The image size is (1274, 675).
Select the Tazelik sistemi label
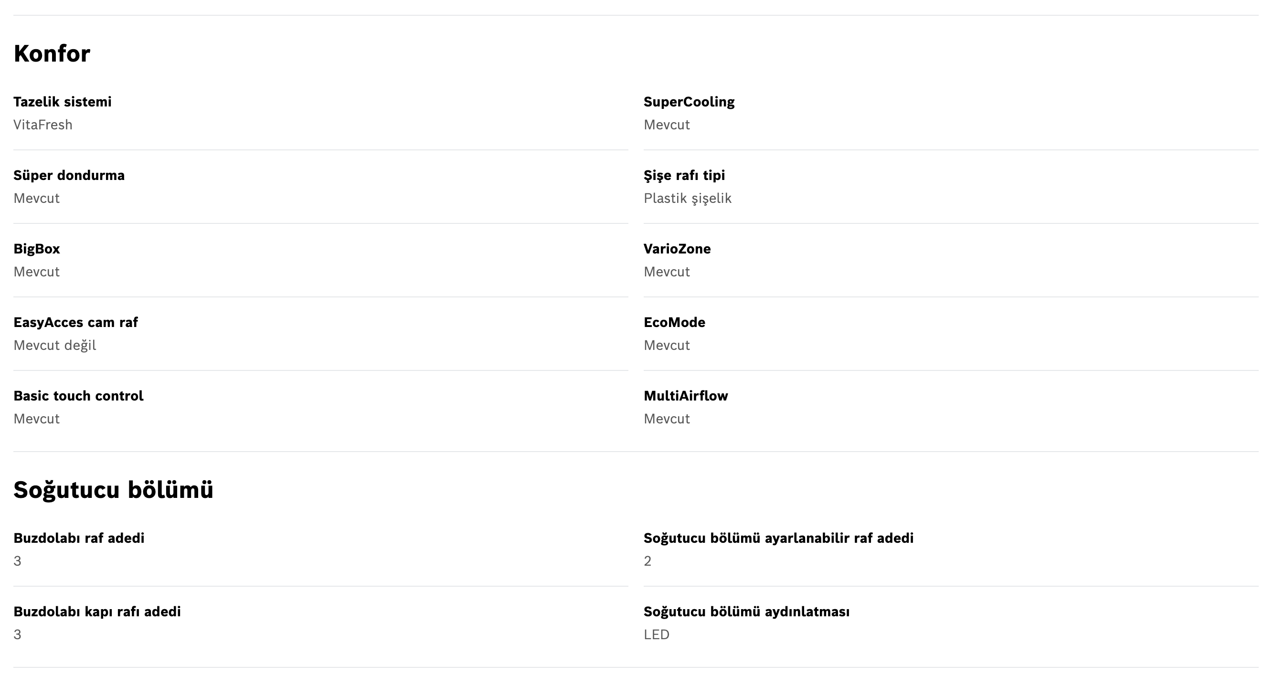coord(62,102)
